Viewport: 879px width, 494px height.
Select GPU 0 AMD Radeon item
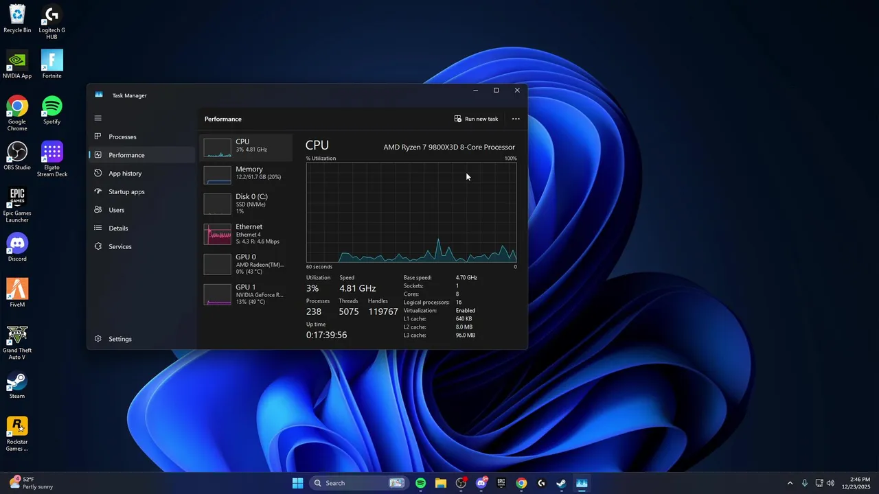point(246,264)
